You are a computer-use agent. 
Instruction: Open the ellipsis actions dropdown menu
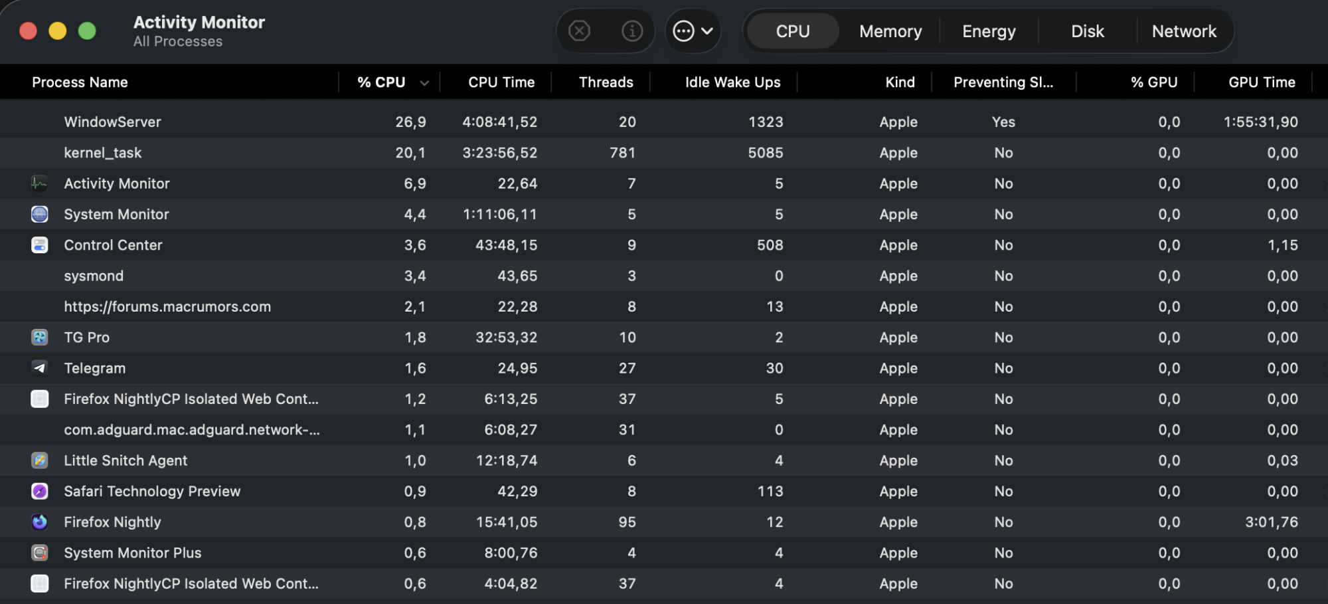pyautogui.click(x=693, y=31)
